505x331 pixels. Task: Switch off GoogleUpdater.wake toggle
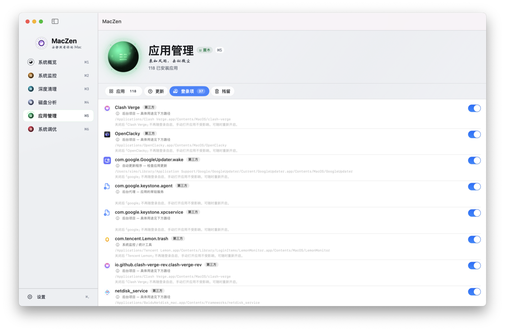point(474,161)
